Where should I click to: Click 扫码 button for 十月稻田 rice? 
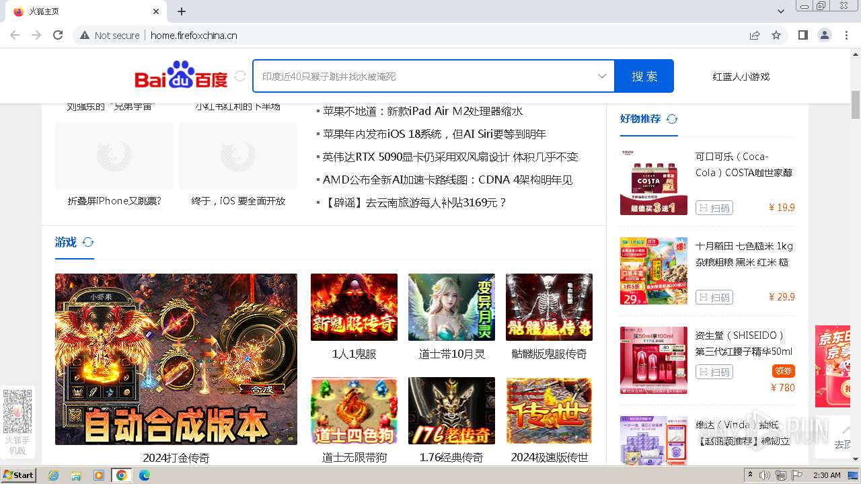click(714, 297)
